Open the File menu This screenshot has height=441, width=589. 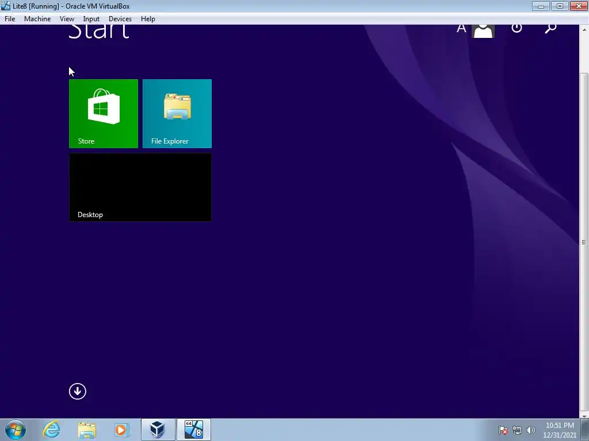pyautogui.click(x=10, y=19)
